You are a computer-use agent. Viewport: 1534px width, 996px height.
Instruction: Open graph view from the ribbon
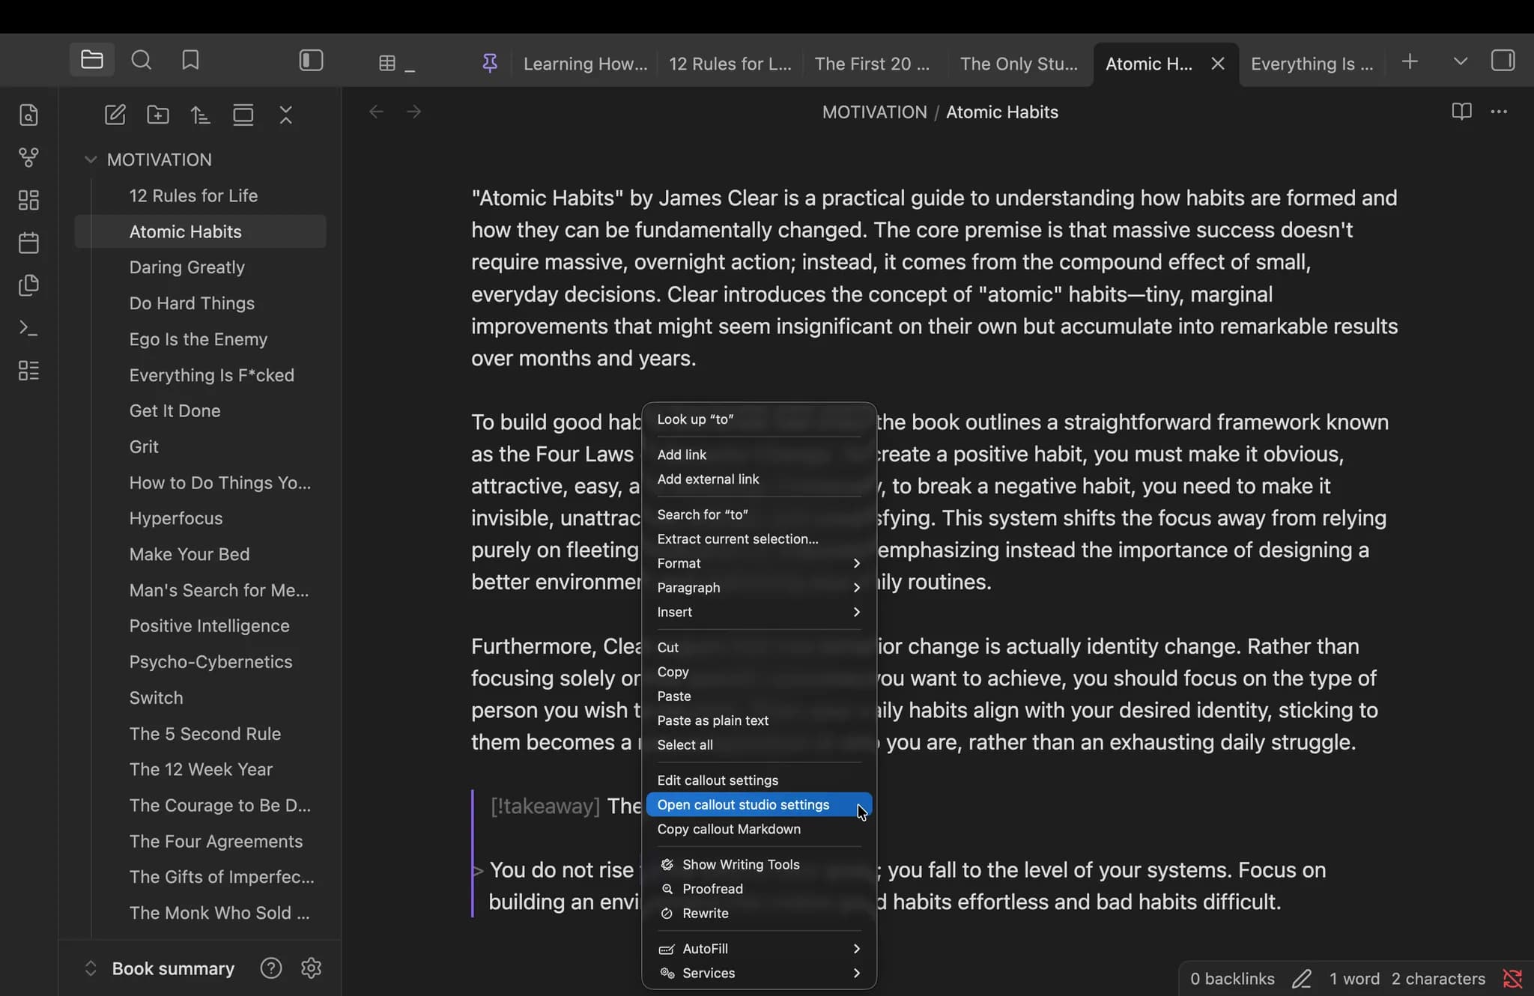(x=28, y=157)
